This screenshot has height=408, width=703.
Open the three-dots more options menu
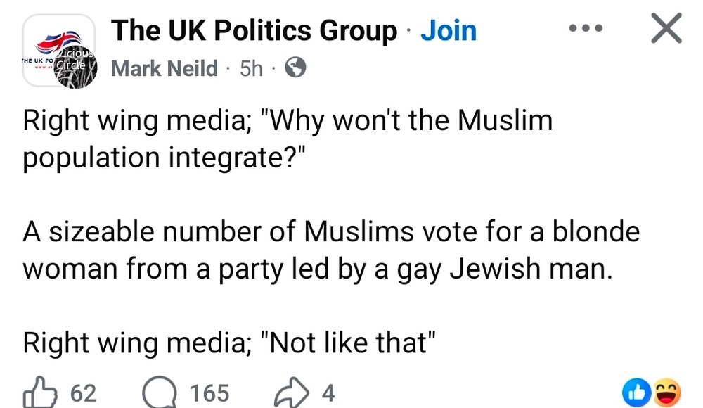[x=587, y=30]
